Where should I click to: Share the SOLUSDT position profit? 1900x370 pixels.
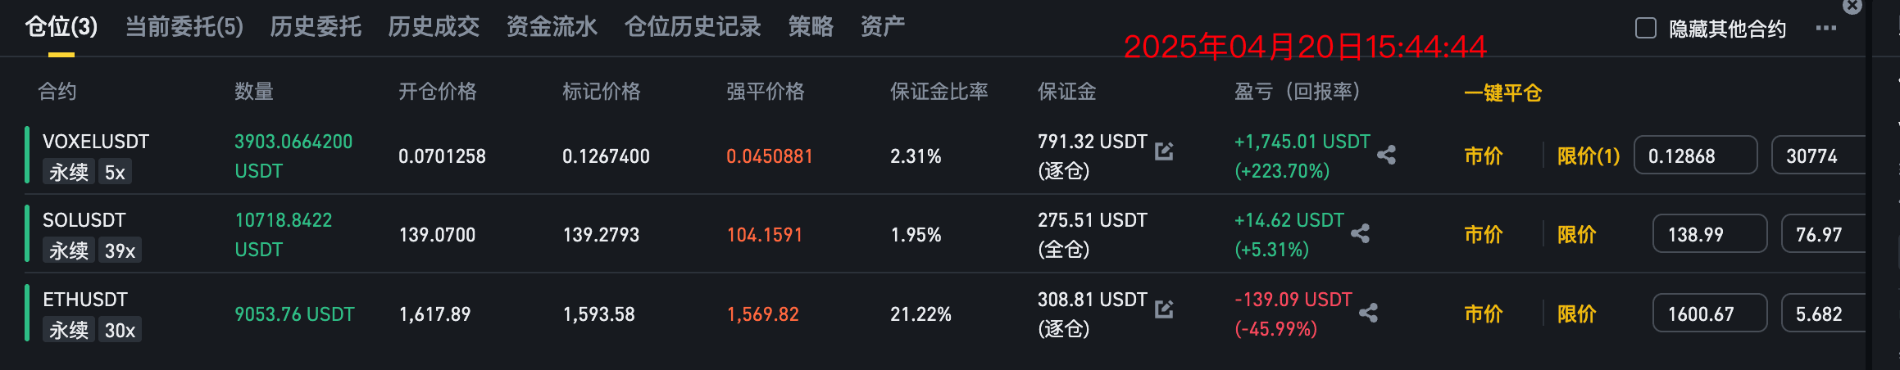click(1360, 233)
